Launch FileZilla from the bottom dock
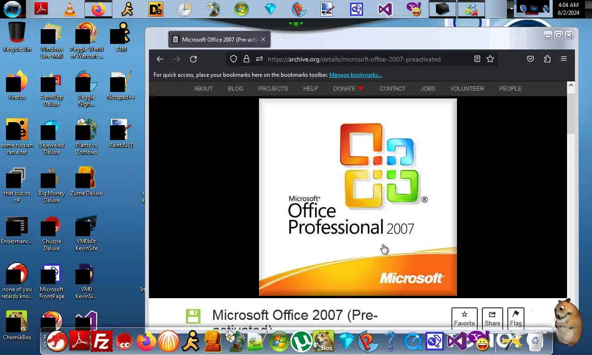This screenshot has height=355, width=592. pos(101,342)
